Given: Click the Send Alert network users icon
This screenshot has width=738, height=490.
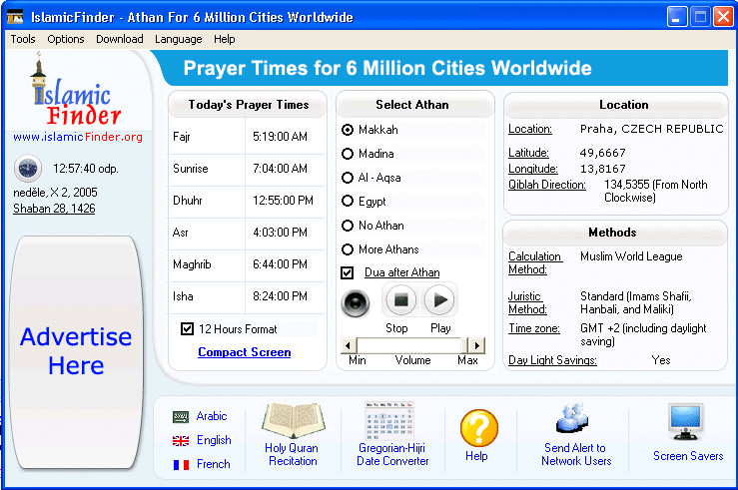Looking at the screenshot, I should (572, 418).
